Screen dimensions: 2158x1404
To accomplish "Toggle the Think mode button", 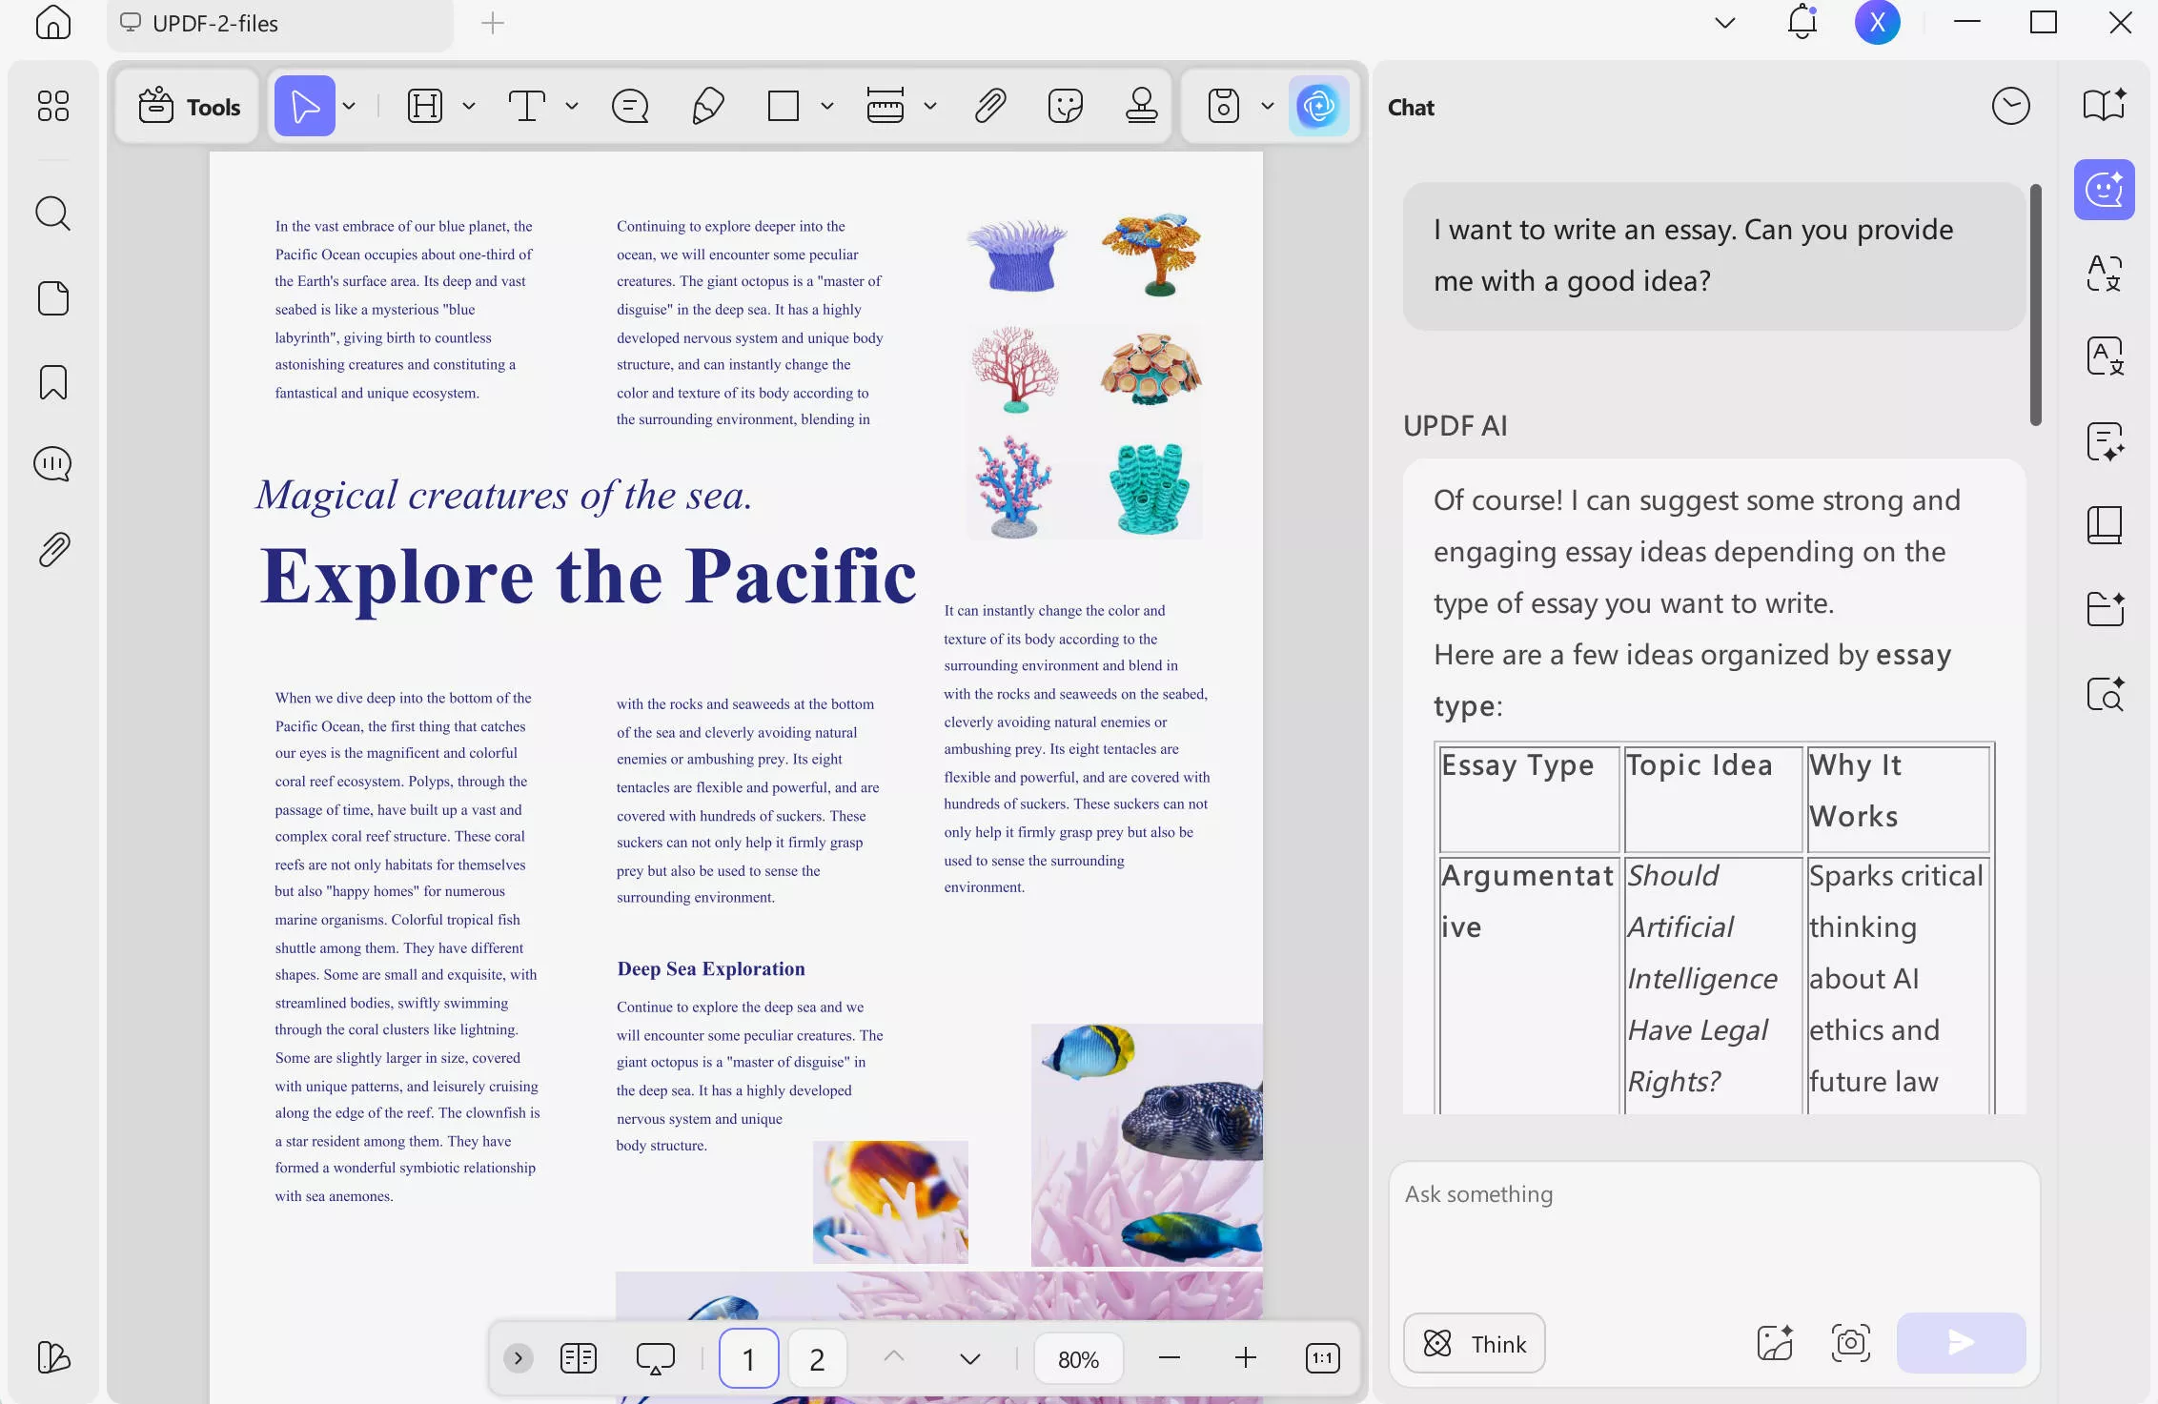I will coord(1474,1343).
